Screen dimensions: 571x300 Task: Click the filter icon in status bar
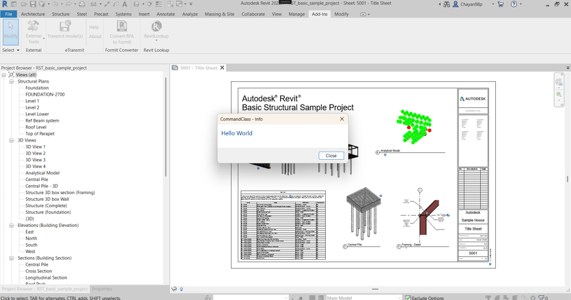click(x=542, y=297)
